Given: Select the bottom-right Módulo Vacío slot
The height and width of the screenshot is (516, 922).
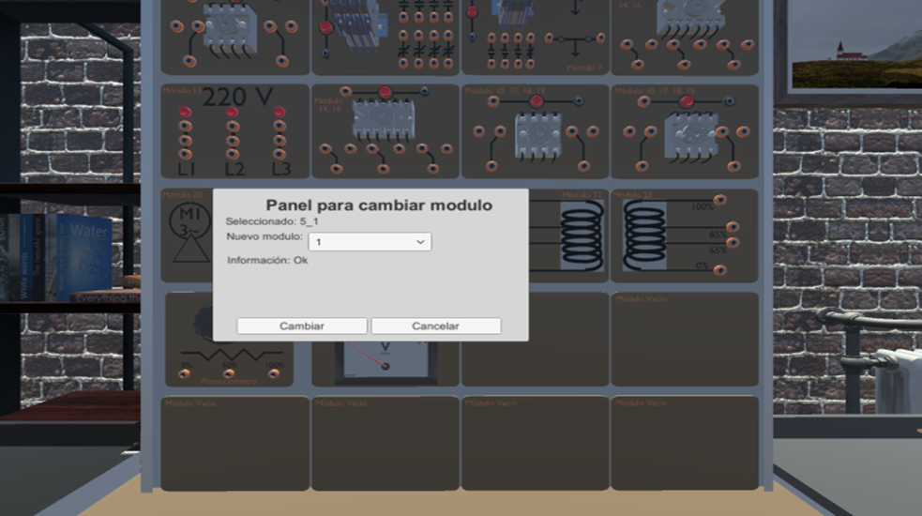Looking at the screenshot, I should (685, 443).
